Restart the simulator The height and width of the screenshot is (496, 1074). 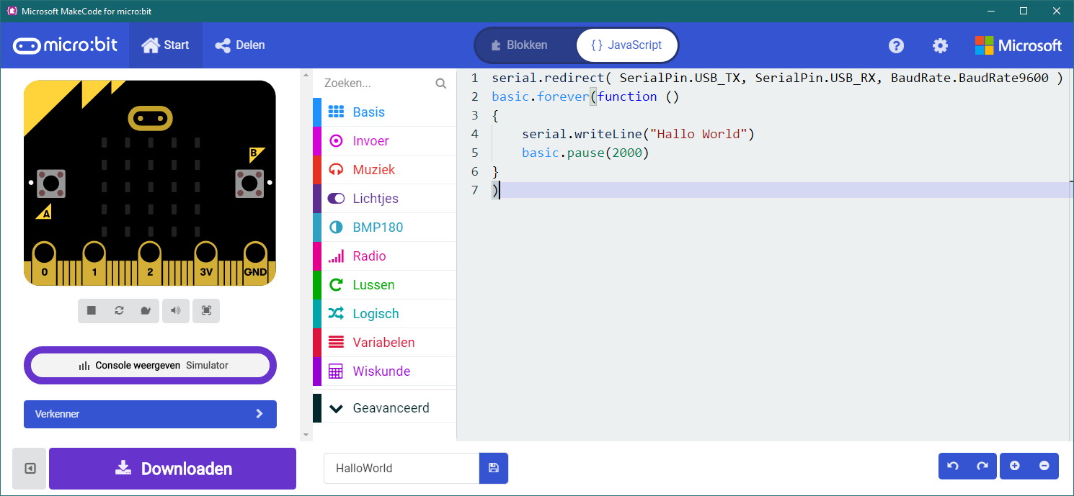click(x=119, y=310)
